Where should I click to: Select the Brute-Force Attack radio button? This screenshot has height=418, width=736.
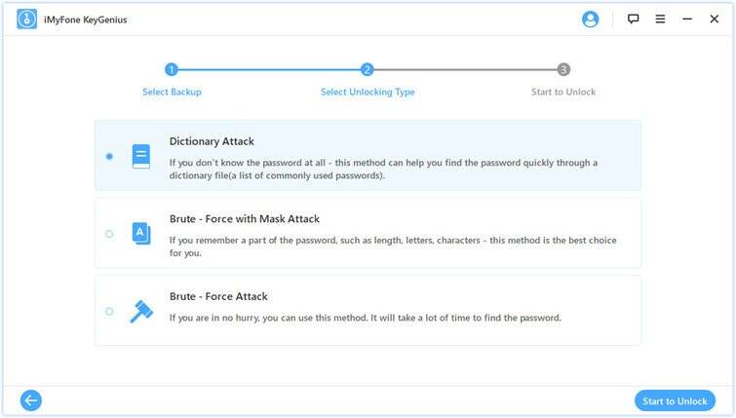pos(109,311)
